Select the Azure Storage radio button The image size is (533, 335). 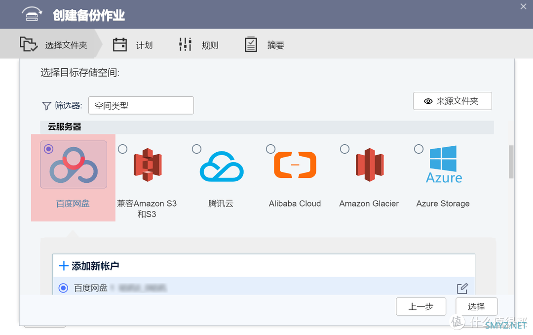pyautogui.click(x=419, y=149)
